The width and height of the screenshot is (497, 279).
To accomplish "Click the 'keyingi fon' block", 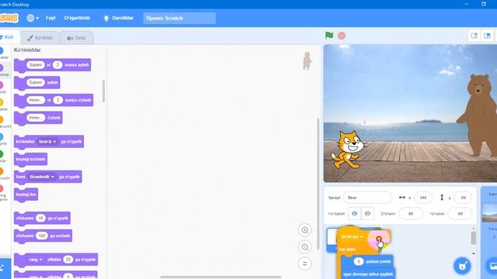I will [x=26, y=195].
